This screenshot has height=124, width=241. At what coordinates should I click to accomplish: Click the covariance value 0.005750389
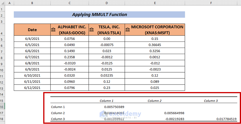click(x=114, y=107)
